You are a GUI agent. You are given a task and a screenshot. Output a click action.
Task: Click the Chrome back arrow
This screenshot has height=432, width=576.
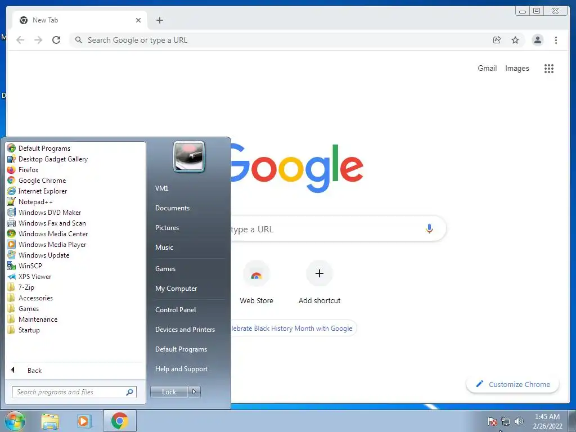(x=20, y=40)
